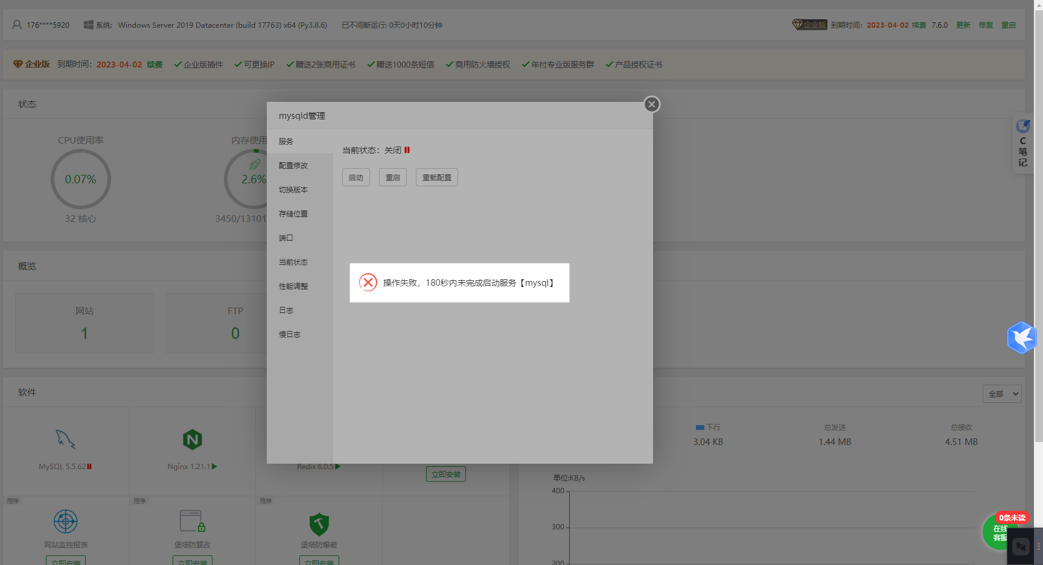Close the mysqld管理 dialog with X icon
This screenshot has width=1043, height=565.
click(651, 104)
